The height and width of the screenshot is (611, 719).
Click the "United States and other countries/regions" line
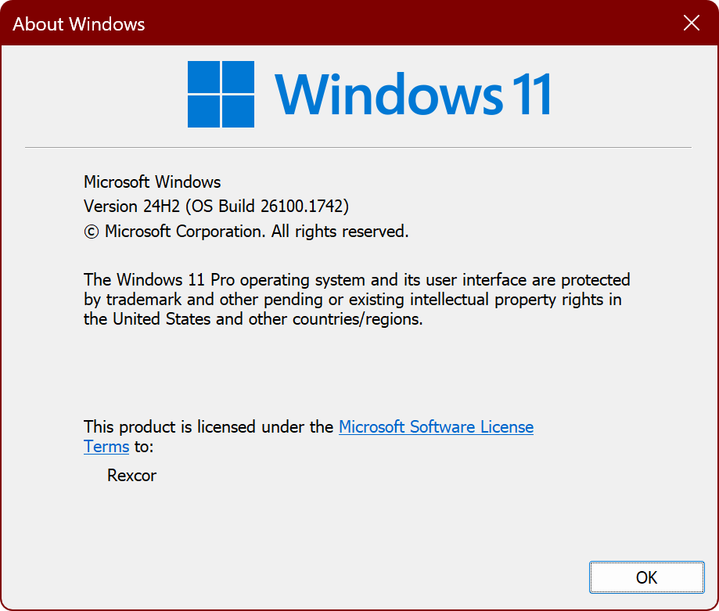point(268,319)
